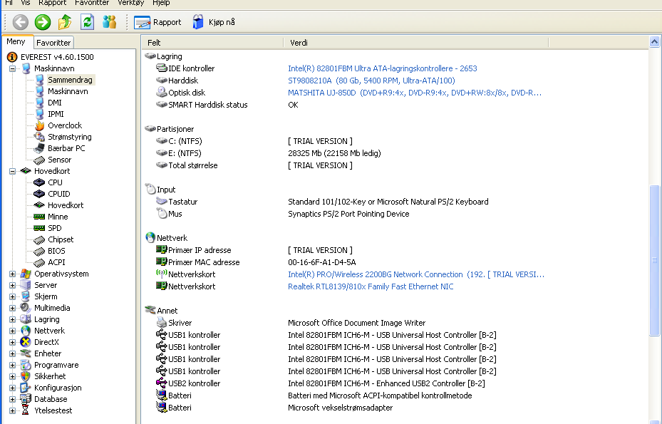Click the refresh toolbar icon
This screenshot has height=424, width=662.
coord(87,22)
